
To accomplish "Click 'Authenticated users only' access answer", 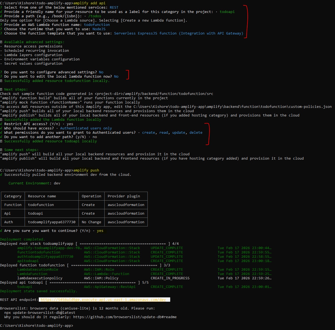I will [x=86, y=128].
